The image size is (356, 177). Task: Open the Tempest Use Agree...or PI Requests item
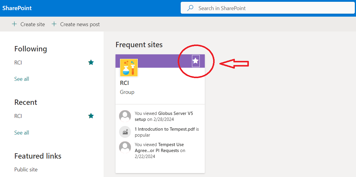coord(159,148)
